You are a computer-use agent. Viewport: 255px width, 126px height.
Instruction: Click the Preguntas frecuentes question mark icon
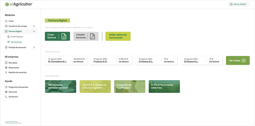(6, 87)
